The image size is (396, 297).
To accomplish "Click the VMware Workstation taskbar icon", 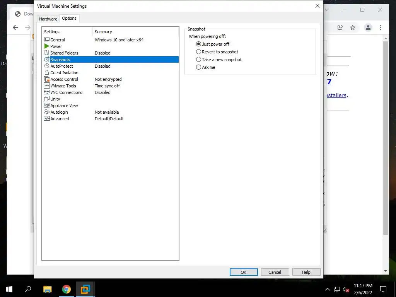I will (x=85, y=289).
